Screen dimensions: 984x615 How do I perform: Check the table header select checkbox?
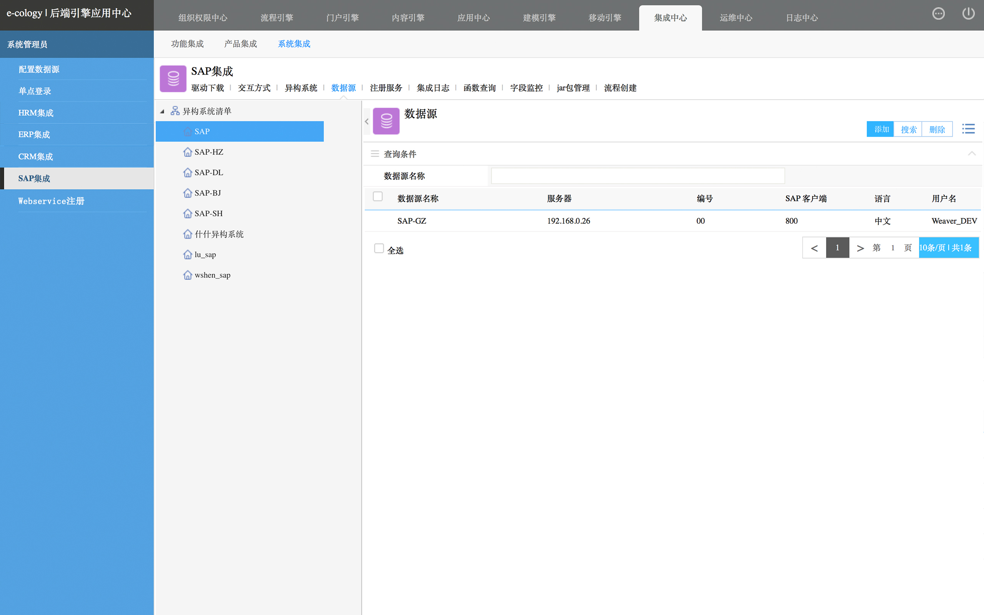[378, 196]
